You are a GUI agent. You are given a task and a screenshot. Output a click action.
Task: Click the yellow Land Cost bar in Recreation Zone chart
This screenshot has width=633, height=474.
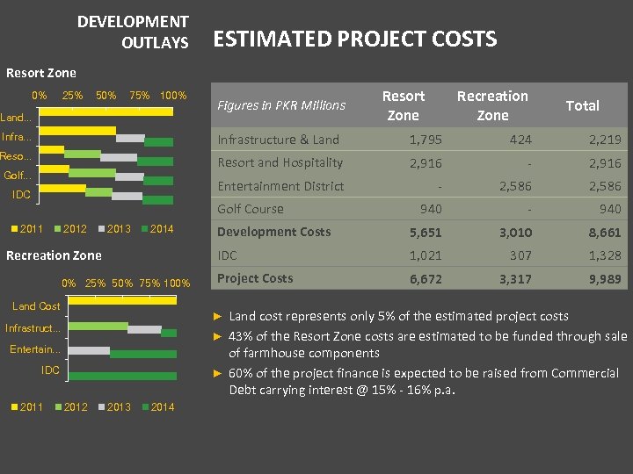(x=123, y=300)
